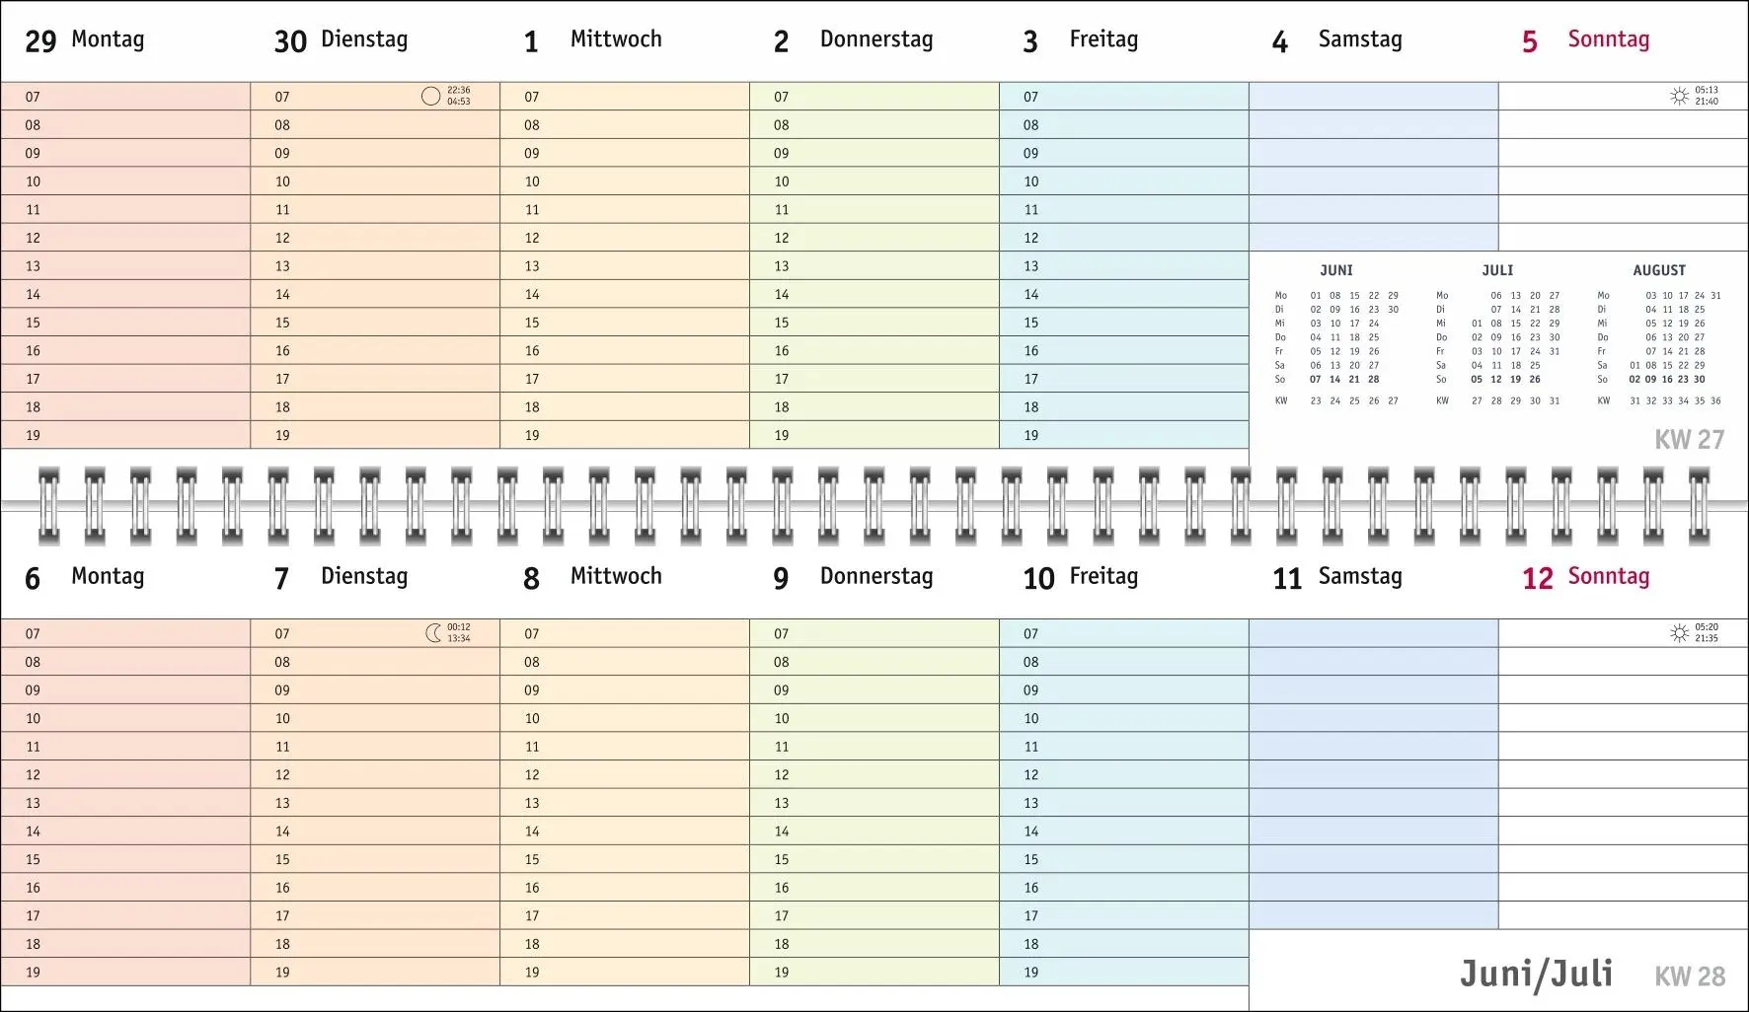1749x1012 pixels.
Task: Click the 19 o'clock slot on Donnerstag 9
Action: pos(874,972)
